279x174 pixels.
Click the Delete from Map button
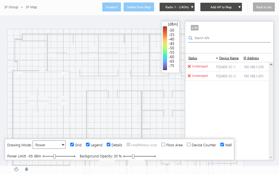tap(139, 7)
